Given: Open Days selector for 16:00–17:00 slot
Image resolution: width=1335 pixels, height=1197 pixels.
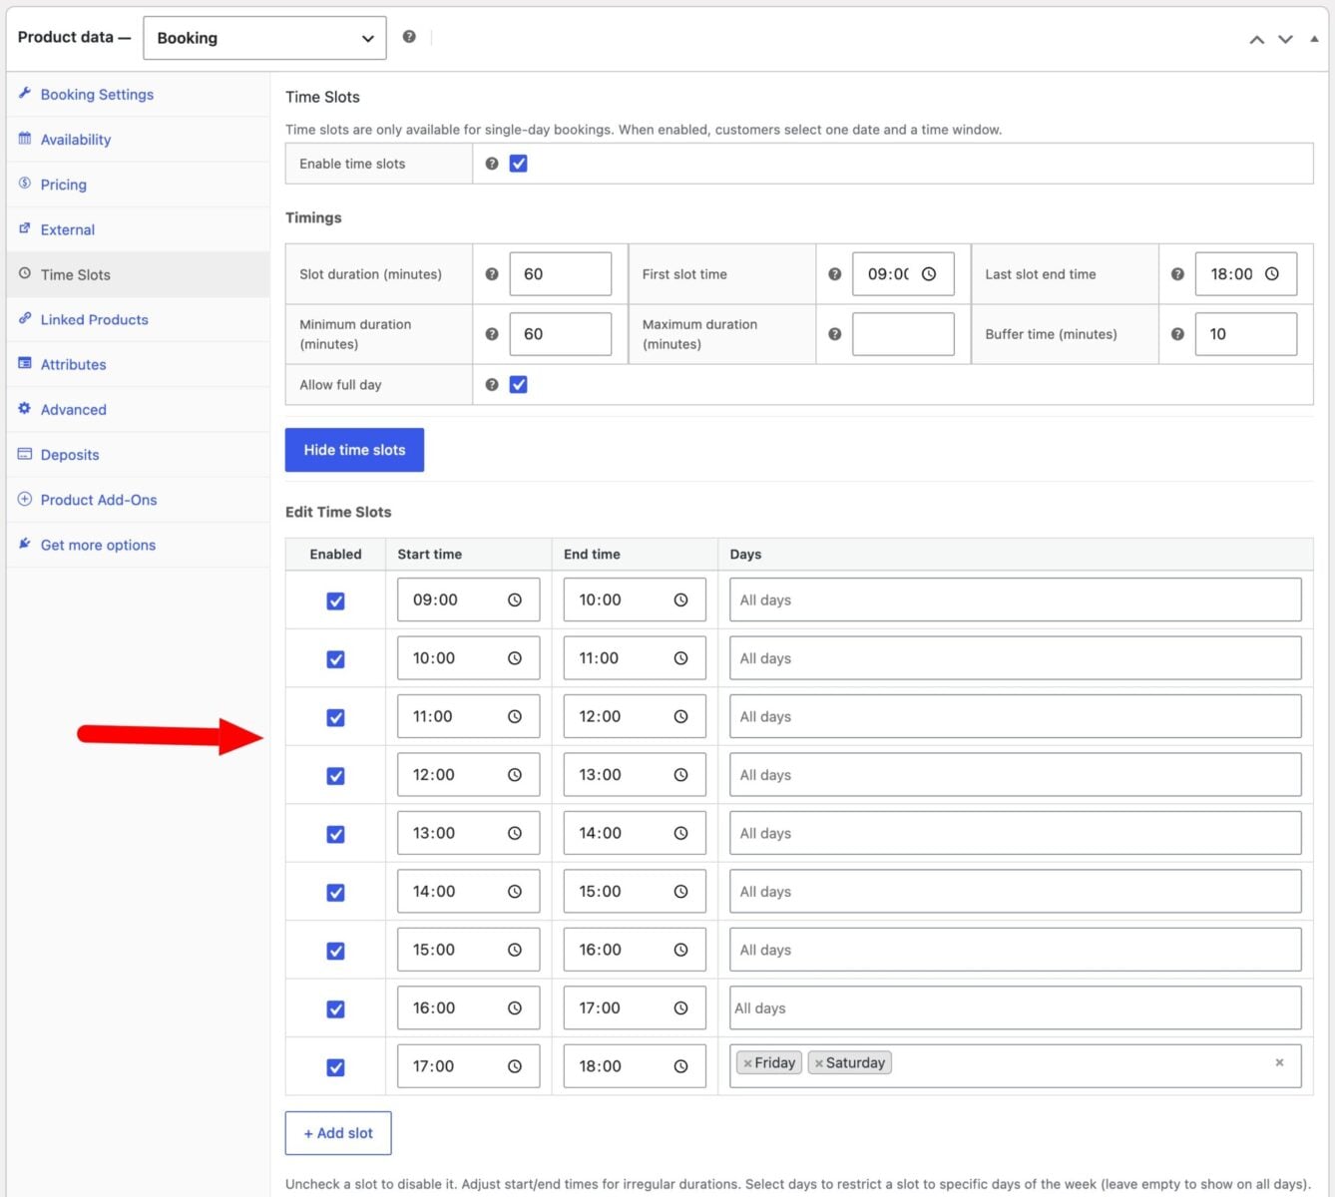Looking at the screenshot, I should tap(1015, 1008).
